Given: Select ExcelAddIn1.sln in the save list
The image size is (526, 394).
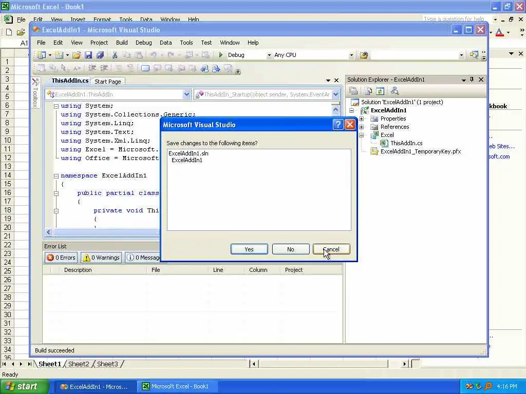Looking at the screenshot, I should coord(188,153).
